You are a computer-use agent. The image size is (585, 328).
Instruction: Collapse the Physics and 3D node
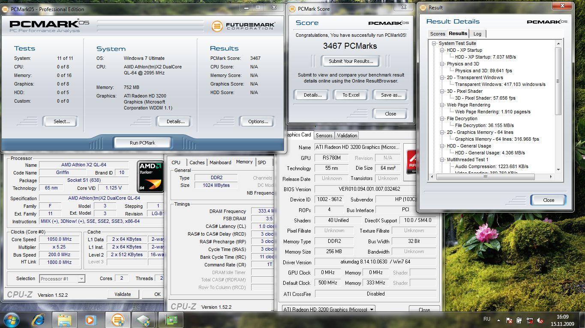(442, 64)
